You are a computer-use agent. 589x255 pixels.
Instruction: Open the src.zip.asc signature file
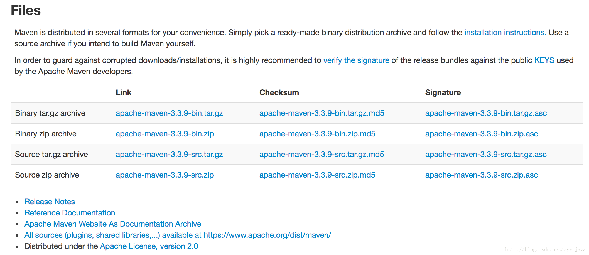coord(482,175)
